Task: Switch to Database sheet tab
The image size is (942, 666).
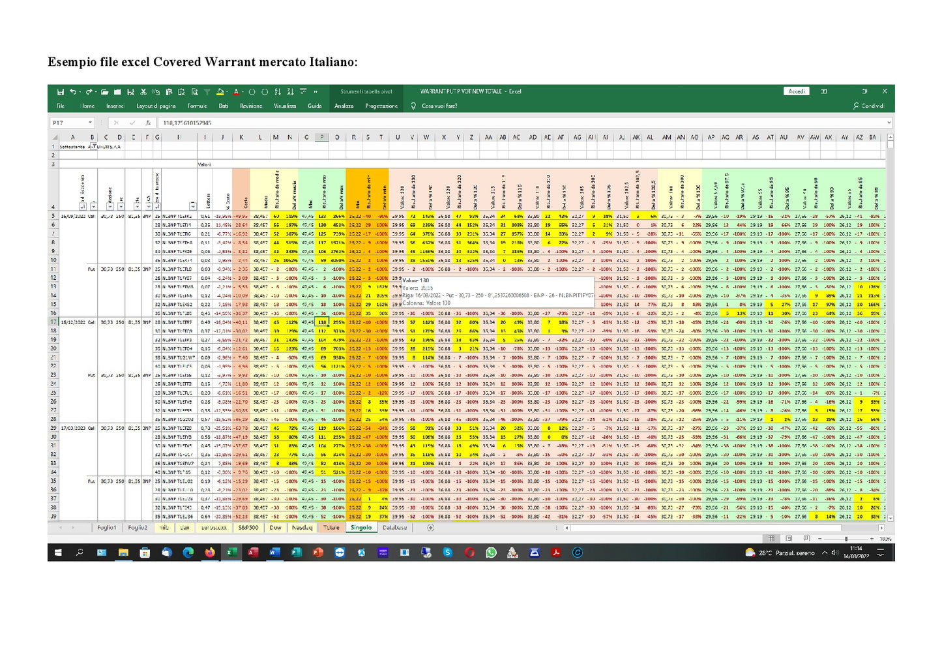Action: pyautogui.click(x=394, y=528)
